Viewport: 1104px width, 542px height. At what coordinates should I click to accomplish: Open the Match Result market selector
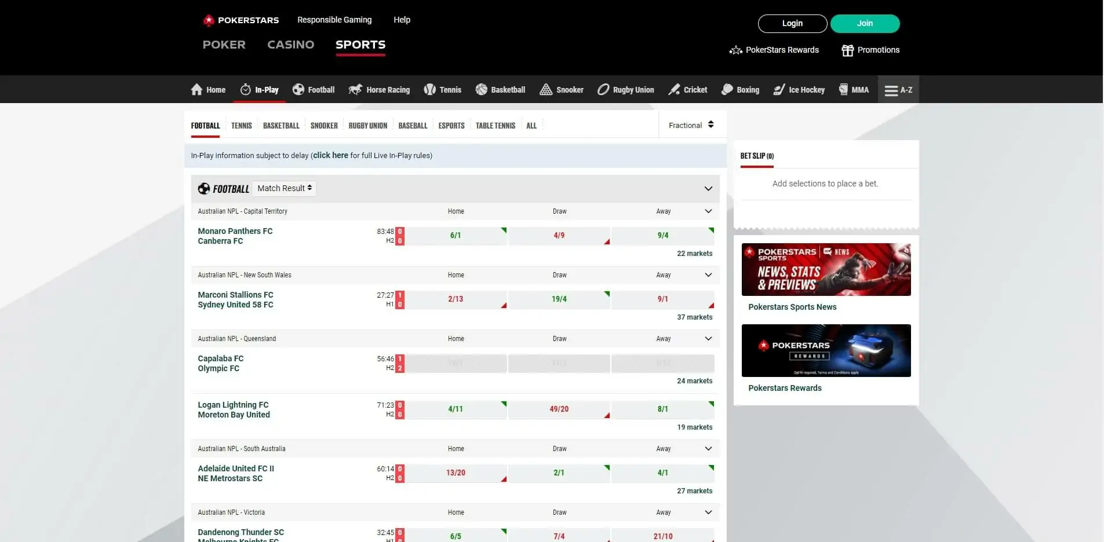[x=284, y=188]
